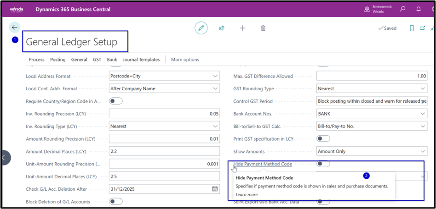Open the notifications bell
The width and height of the screenshot is (436, 209).
[419, 9]
